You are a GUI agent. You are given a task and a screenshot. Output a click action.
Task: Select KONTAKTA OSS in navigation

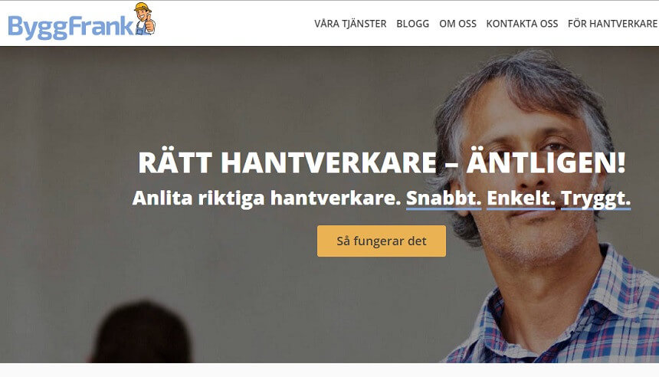522,24
